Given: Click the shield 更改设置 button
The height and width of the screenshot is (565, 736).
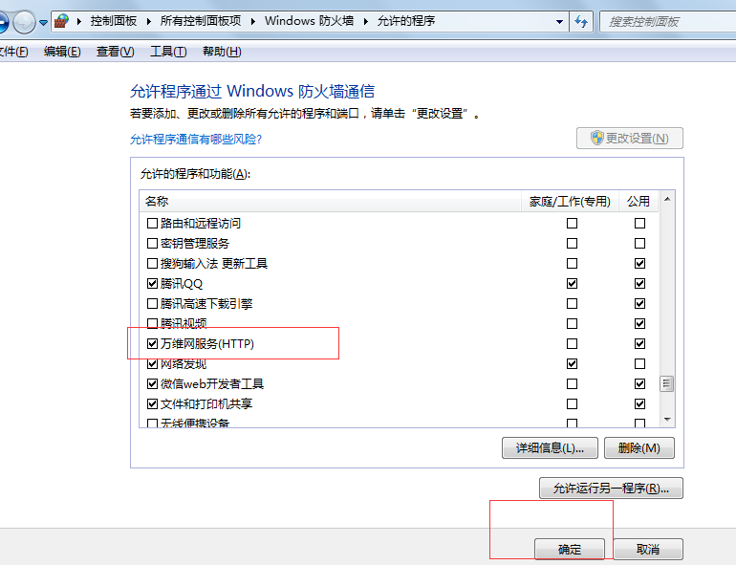Looking at the screenshot, I should point(630,138).
